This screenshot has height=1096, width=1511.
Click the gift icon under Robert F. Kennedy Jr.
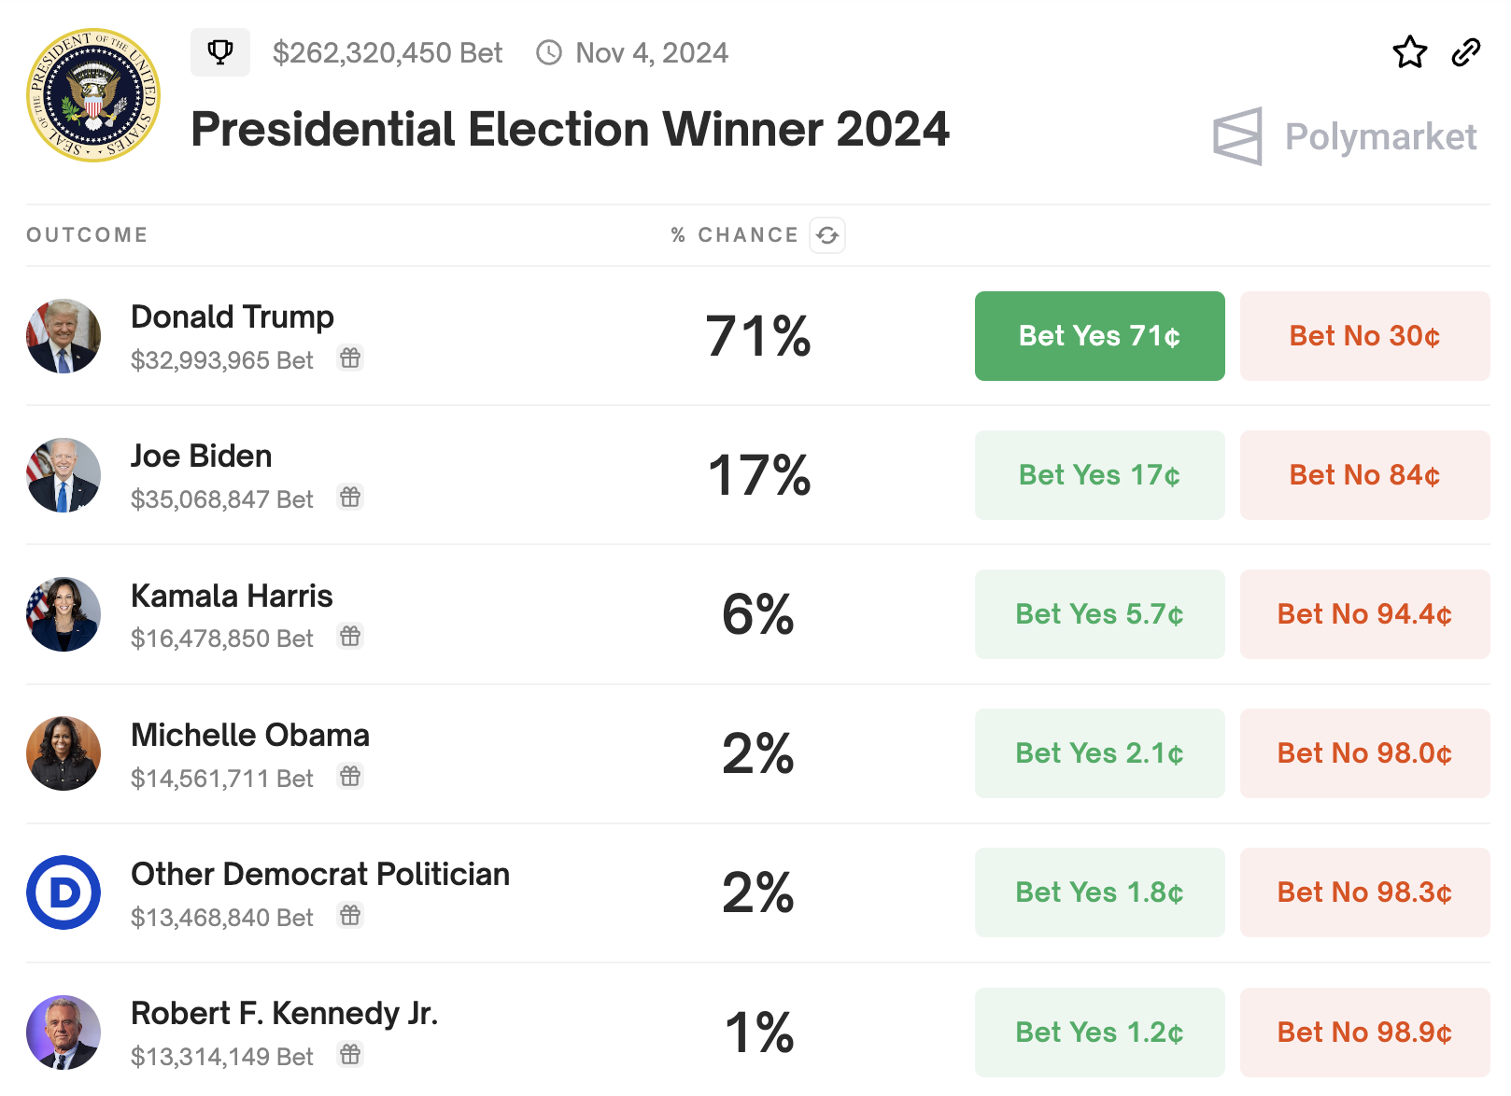coord(350,1054)
